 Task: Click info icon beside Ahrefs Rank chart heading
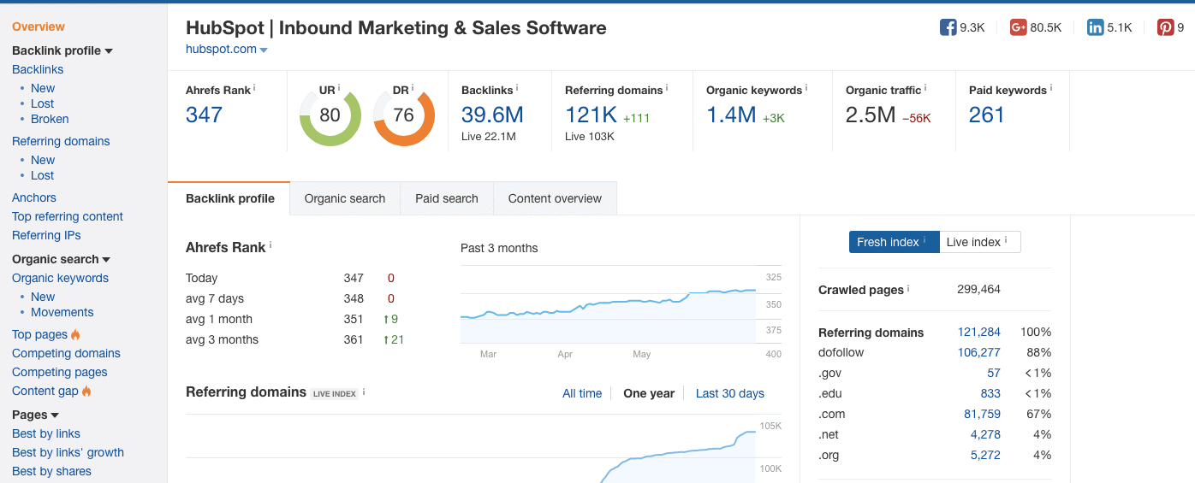[271, 245]
